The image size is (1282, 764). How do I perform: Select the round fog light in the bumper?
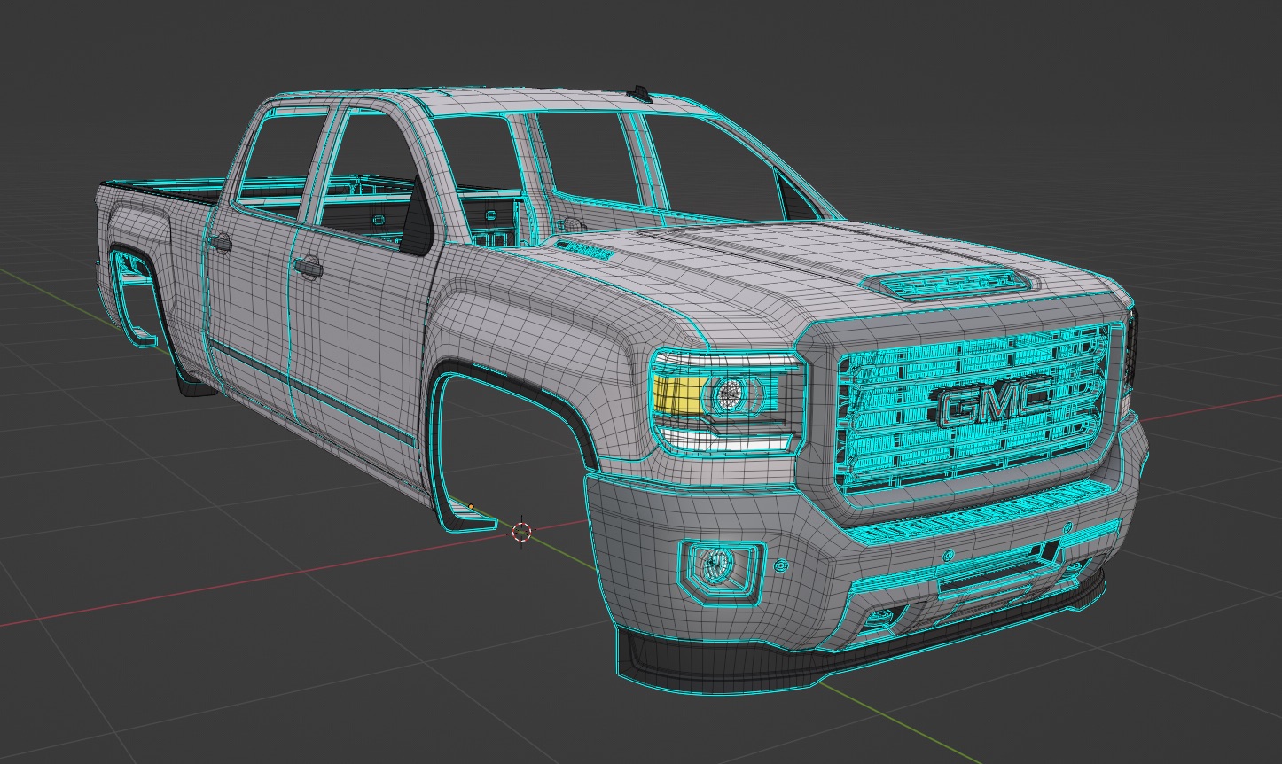click(715, 564)
